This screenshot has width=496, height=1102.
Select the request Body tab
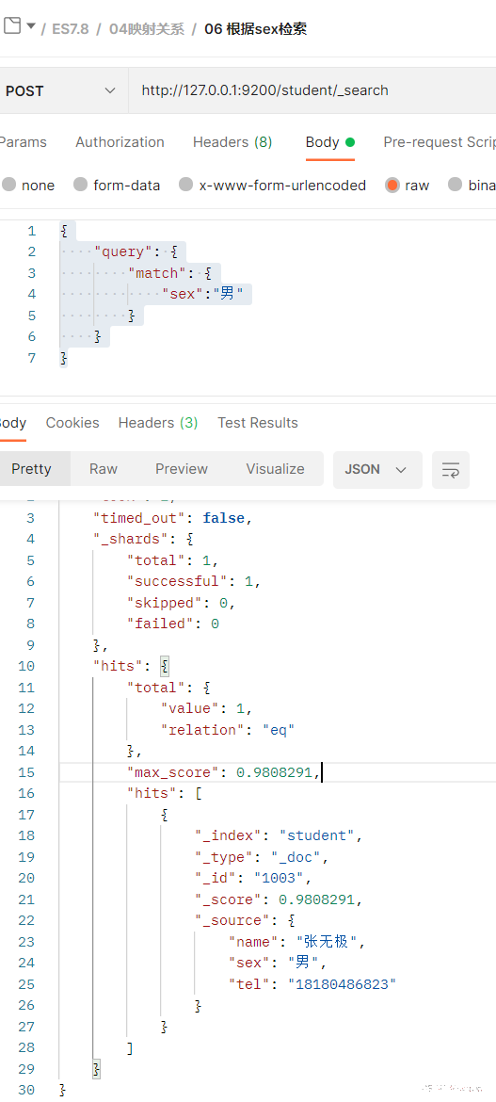click(329, 142)
